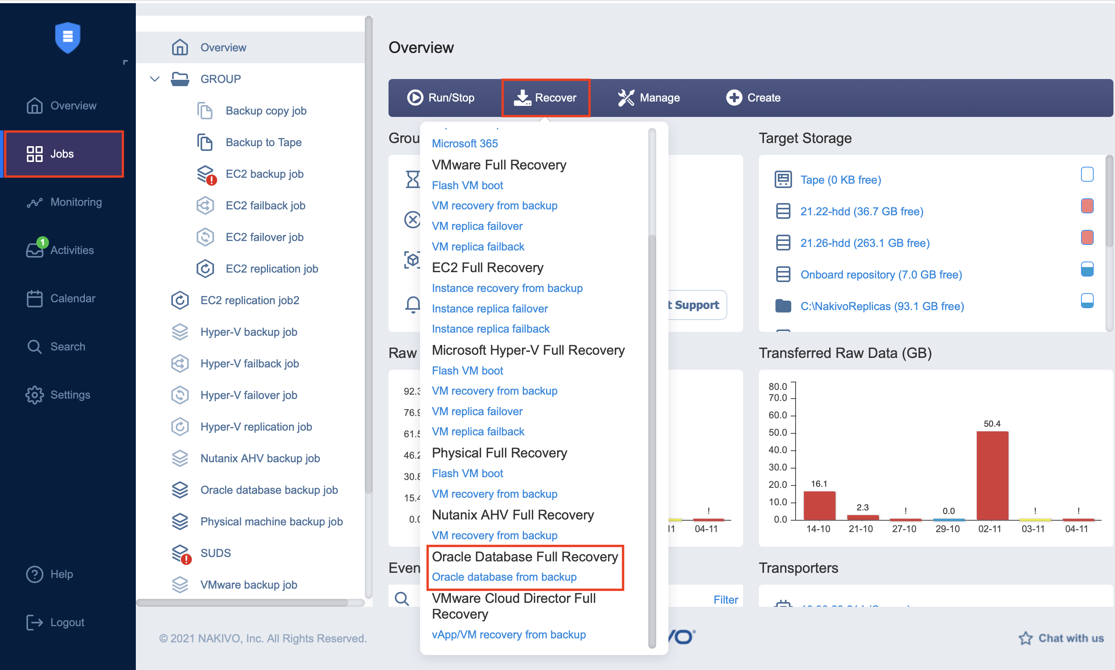
Task: Click the Logout icon
Action: tap(34, 622)
